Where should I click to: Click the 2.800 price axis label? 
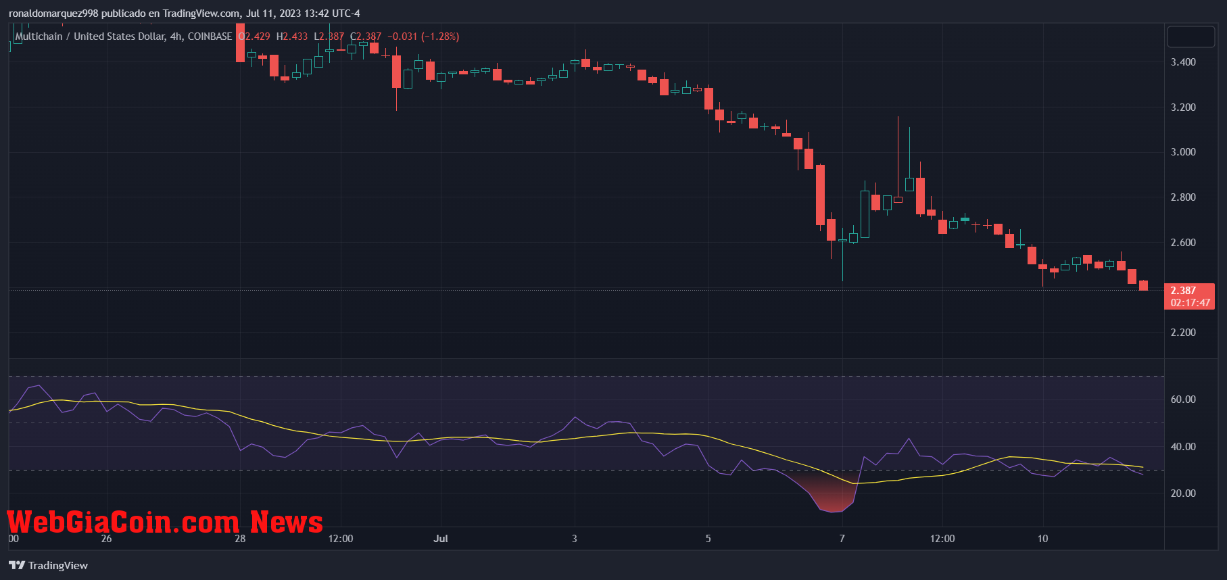click(1183, 197)
